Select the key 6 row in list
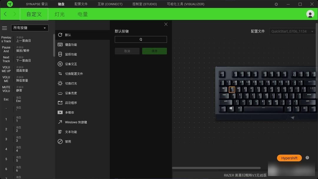 pyautogui.click(x=27, y=169)
